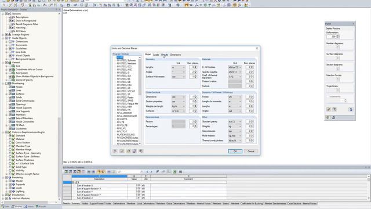Enable the All Values checkbox
This screenshot has height=209, width=371.
tap(10, 31)
